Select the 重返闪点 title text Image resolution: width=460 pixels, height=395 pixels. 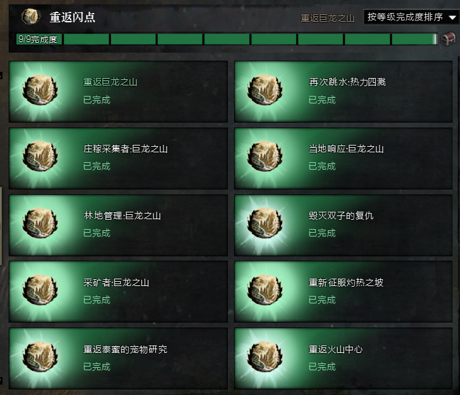click(72, 17)
